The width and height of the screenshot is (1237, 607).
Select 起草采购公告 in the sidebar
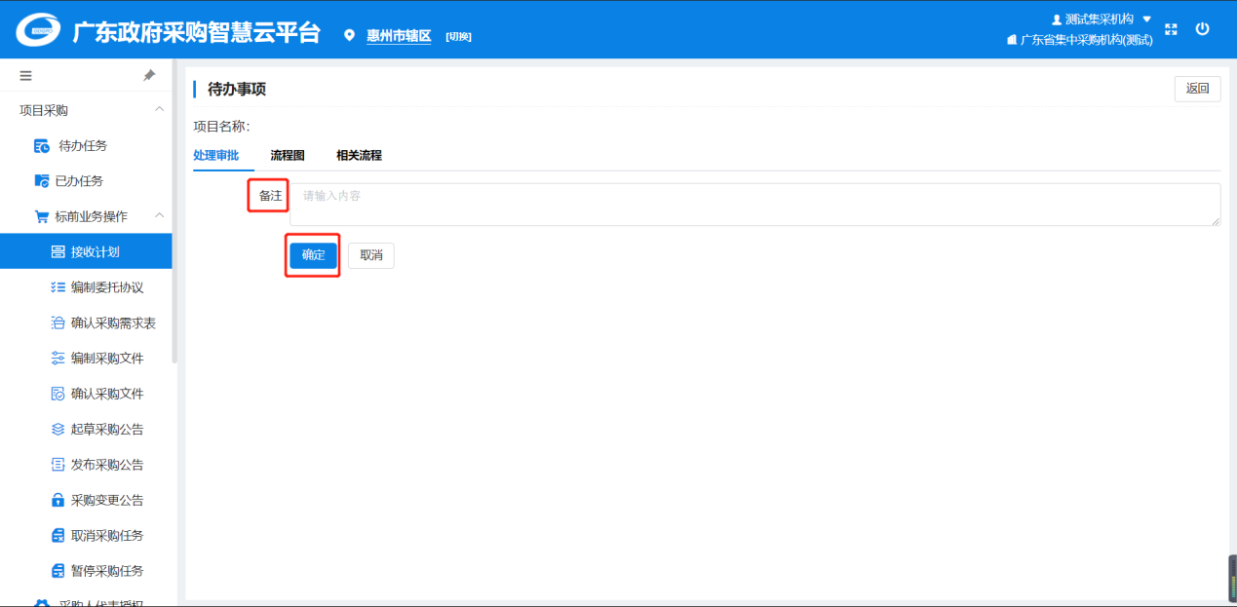pyautogui.click(x=106, y=430)
